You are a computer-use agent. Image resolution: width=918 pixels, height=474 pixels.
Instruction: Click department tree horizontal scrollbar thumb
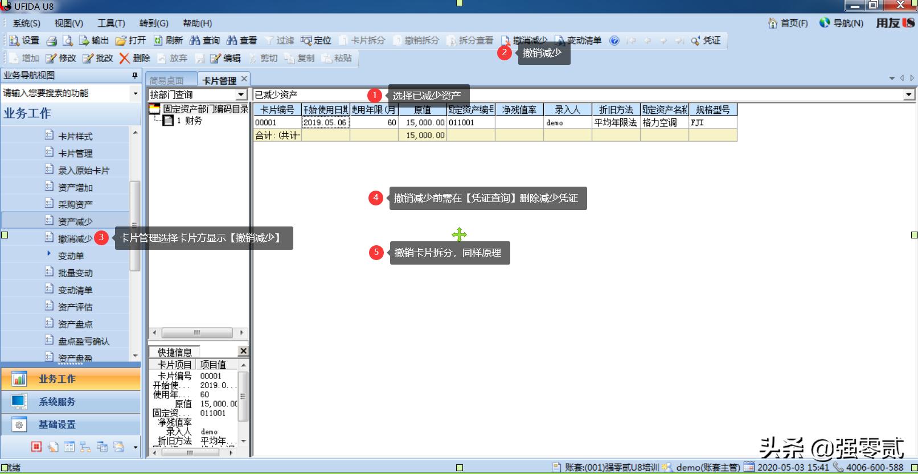197,332
